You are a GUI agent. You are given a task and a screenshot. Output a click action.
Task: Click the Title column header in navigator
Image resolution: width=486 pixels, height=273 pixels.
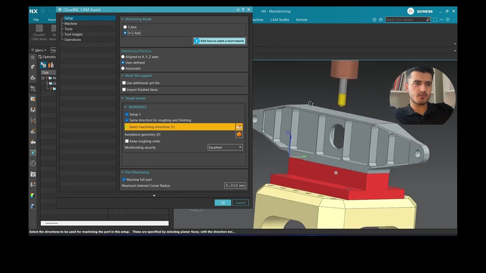[x=48, y=72]
